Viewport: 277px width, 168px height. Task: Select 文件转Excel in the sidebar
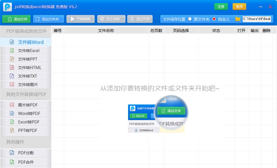26,51
